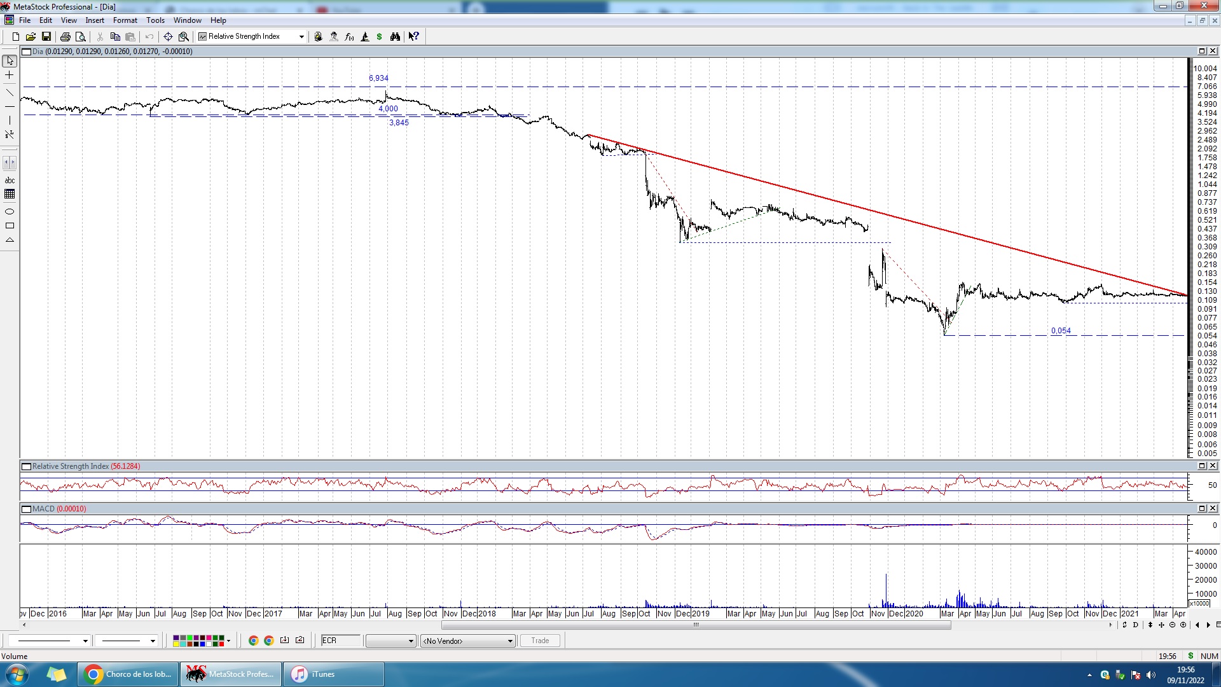The height and width of the screenshot is (687, 1221).
Task: Expand the color palette dropdown arrow
Action: (228, 641)
